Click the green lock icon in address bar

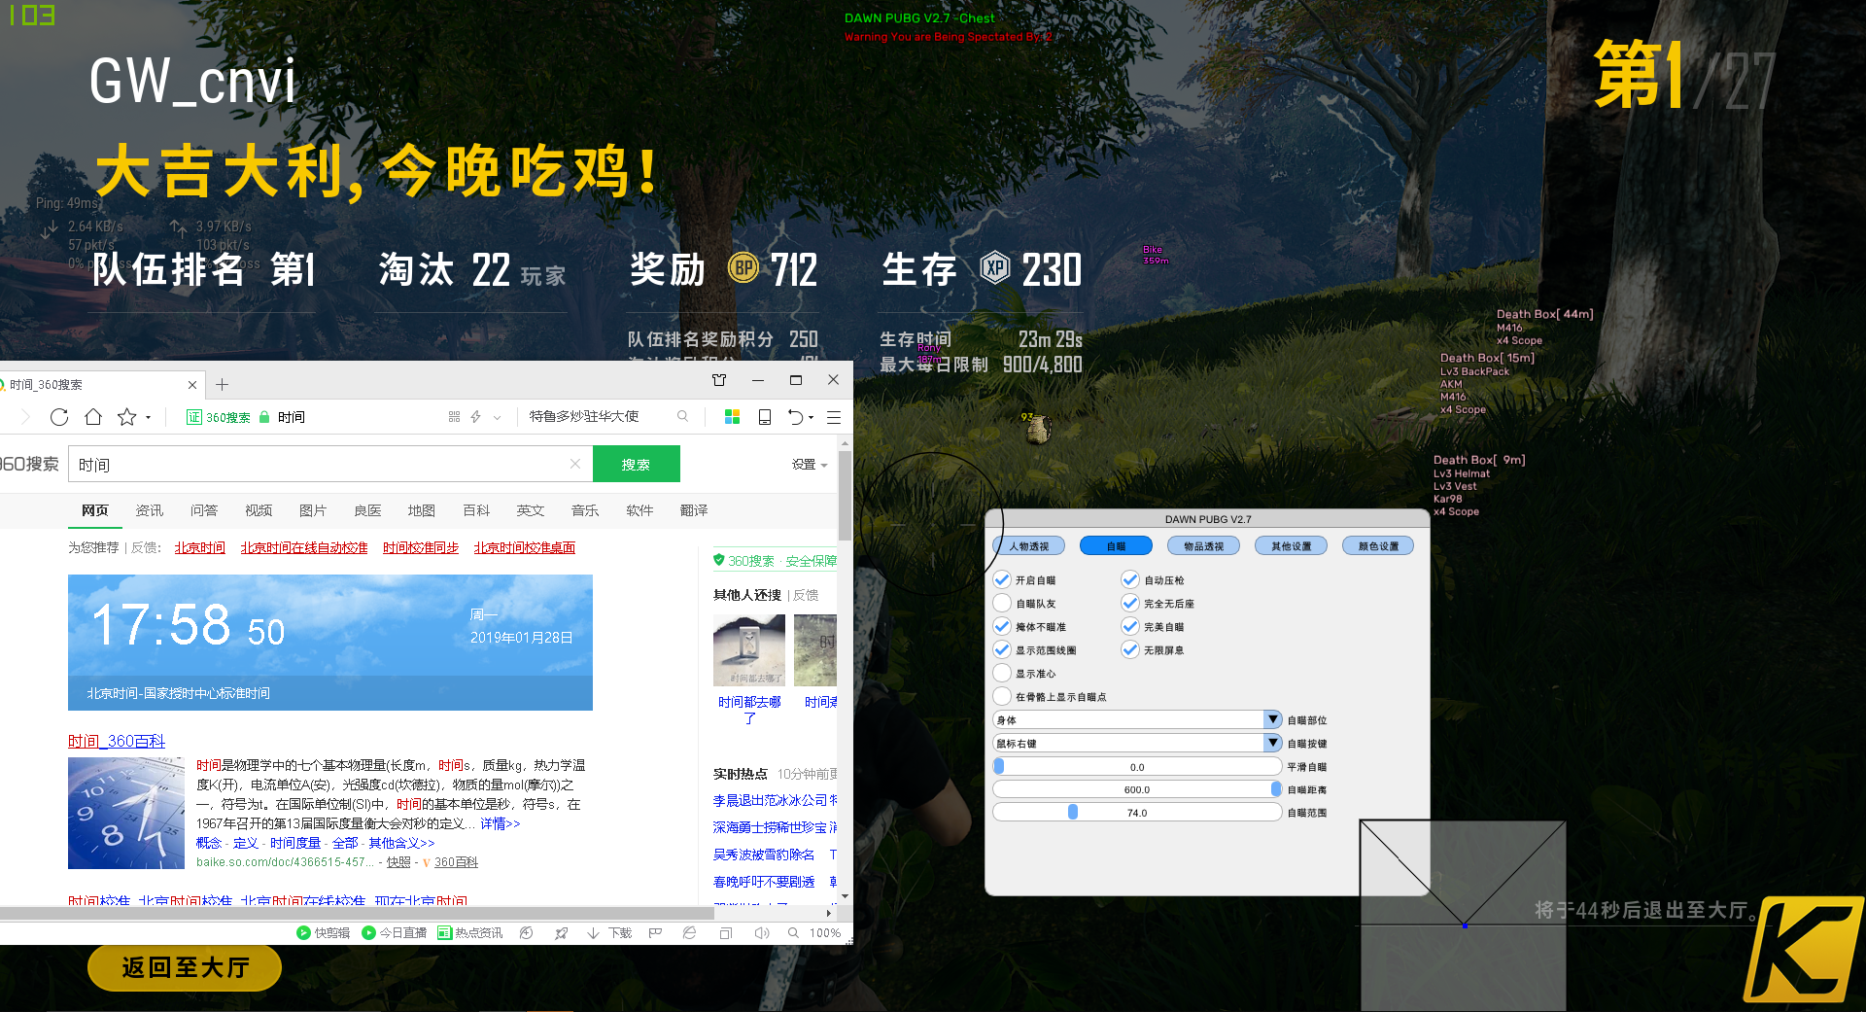pos(264,417)
